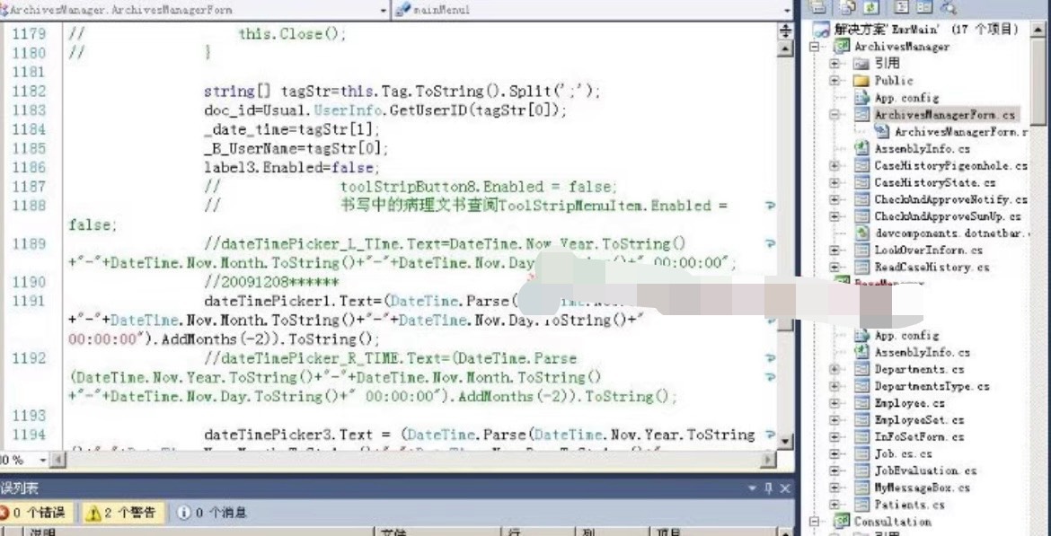This screenshot has height=536, width=1051.
Task: Click the 行 line column header
Action: (538, 532)
